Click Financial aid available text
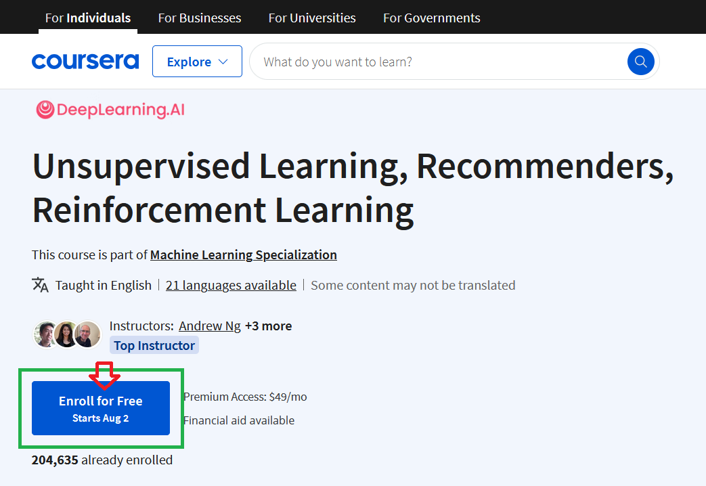 (x=239, y=421)
